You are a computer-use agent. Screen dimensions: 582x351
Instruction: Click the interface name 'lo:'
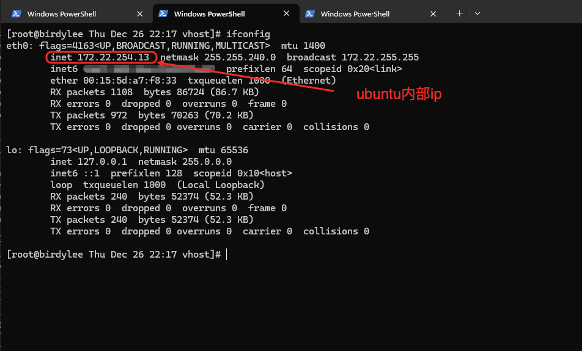tap(15, 150)
